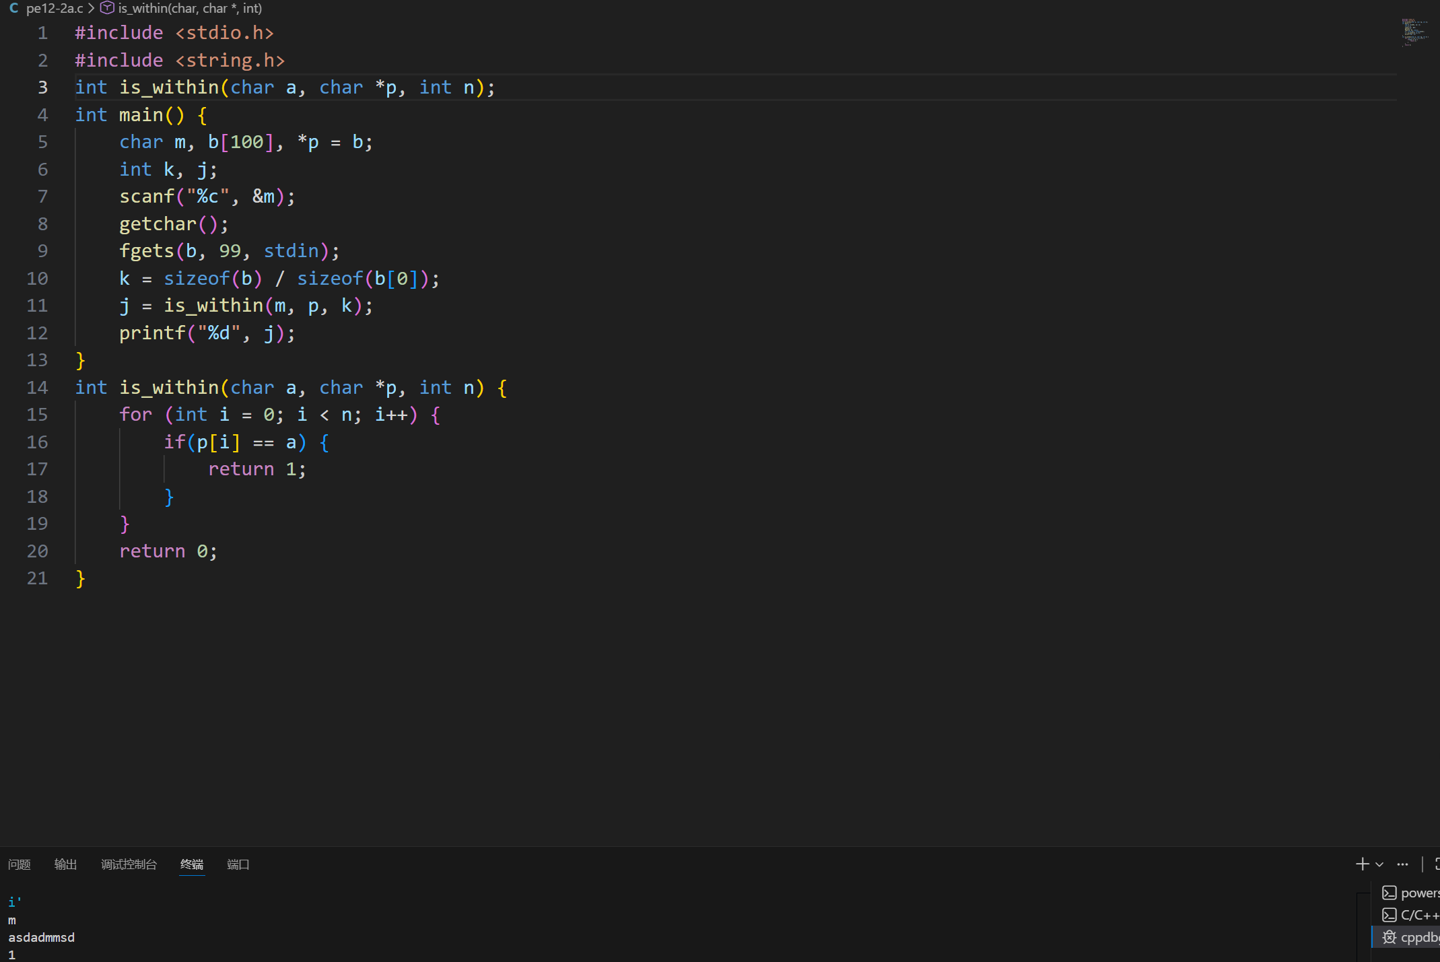Expand the is_within breadcrumb symbol list
1440x962 pixels.
[x=190, y=8]
